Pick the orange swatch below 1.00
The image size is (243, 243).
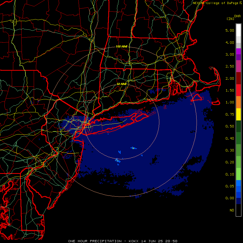(x=238, y=102)
